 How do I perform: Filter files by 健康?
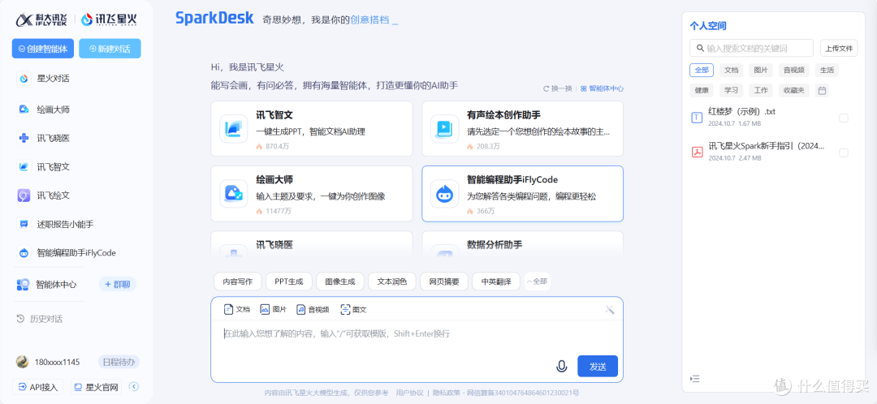tap(702, 90)
